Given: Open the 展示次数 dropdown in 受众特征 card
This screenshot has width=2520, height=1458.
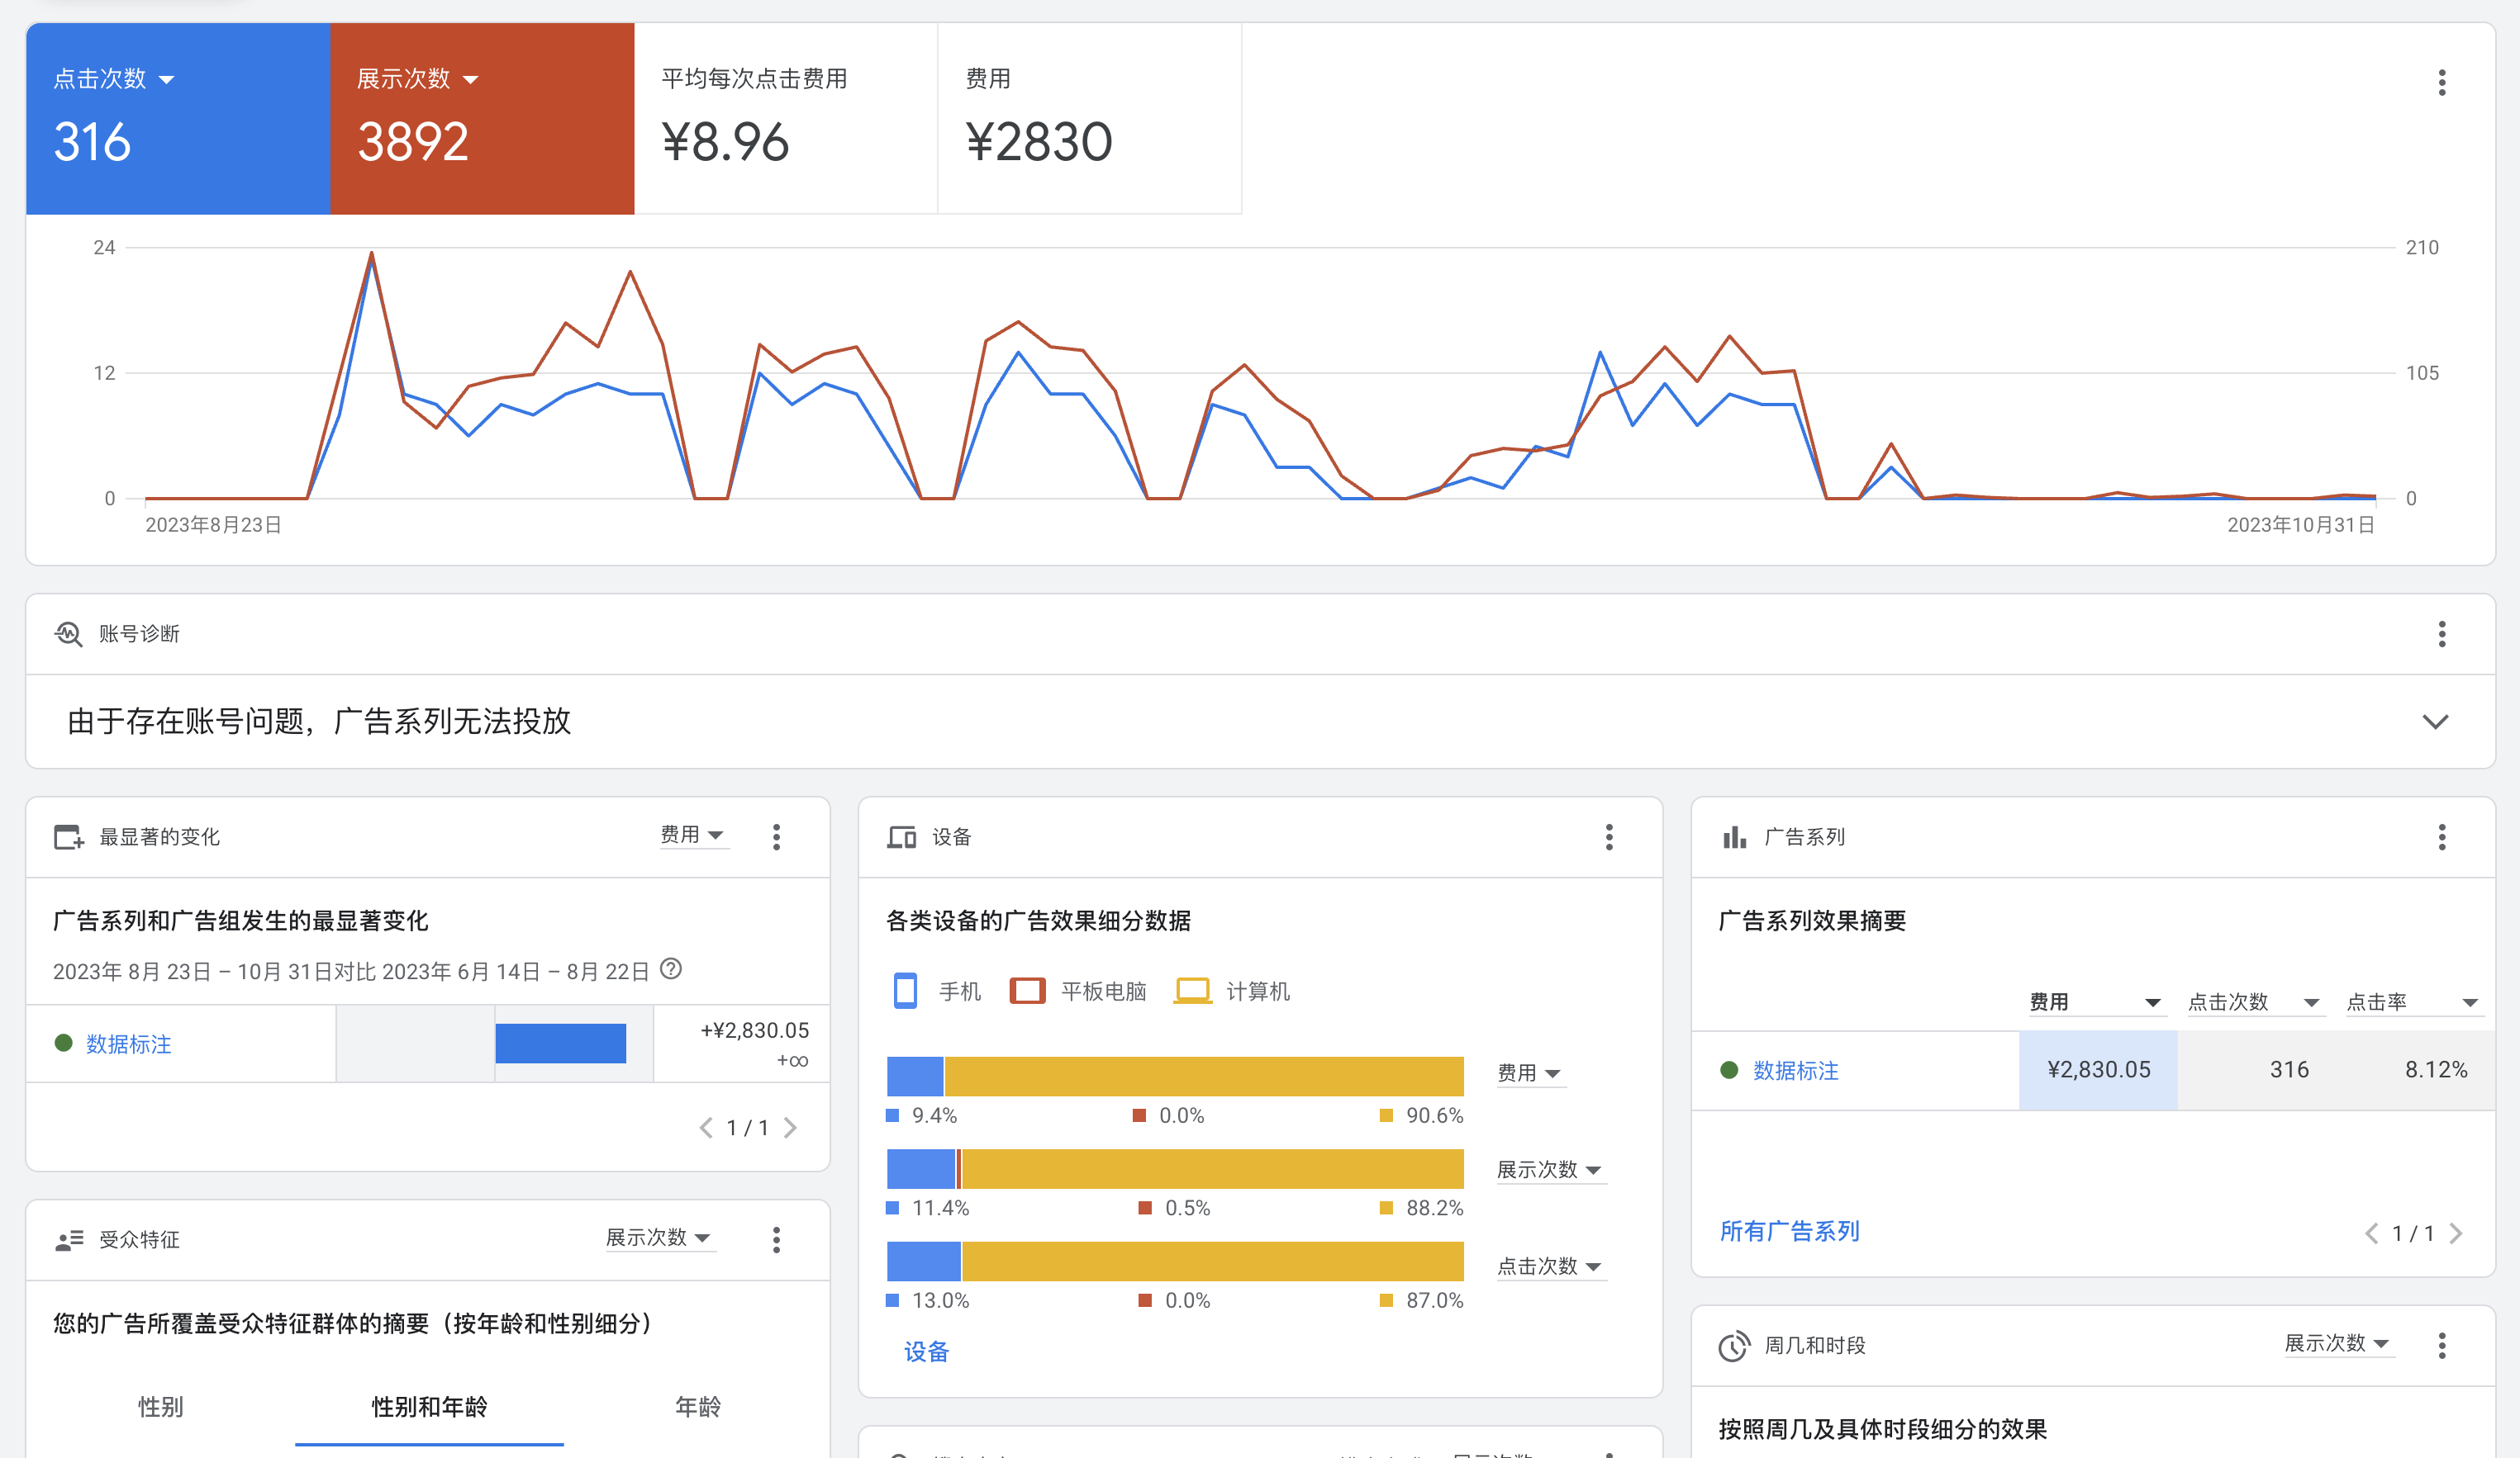Looking at the screenshot, I should pos(660,1238).
